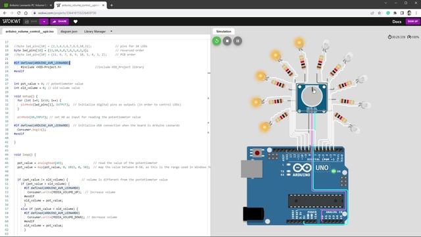421x237 pixels.
Task: Click the MEDIA_VOLUME_DOWN code line
Action: [72, 217]
